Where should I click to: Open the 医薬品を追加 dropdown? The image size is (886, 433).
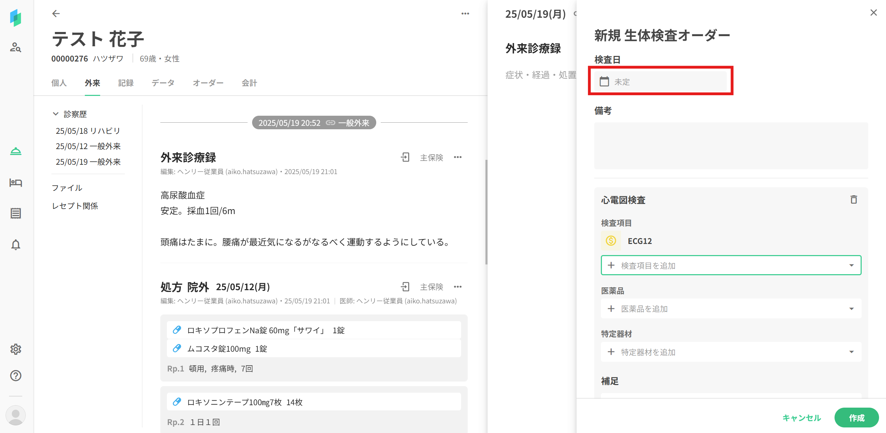(731, 309)
